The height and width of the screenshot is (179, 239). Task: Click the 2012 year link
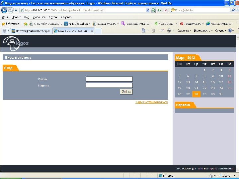click(x=191, y=58)
